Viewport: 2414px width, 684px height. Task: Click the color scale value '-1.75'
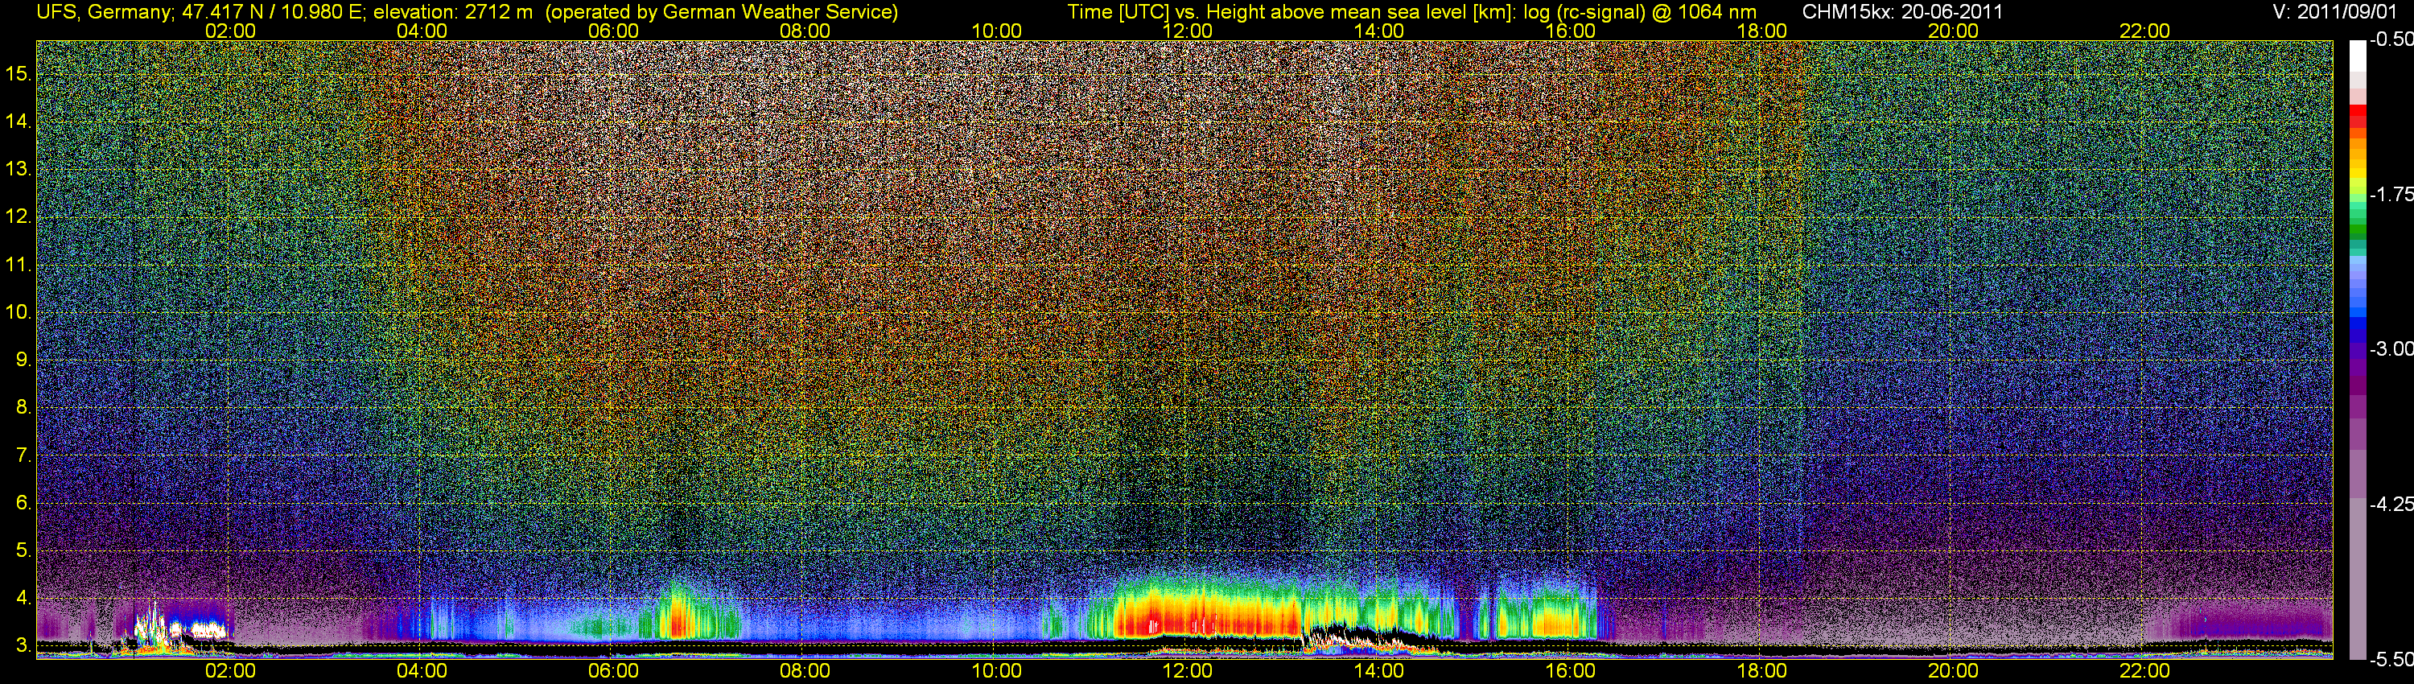click(2391, 194)
